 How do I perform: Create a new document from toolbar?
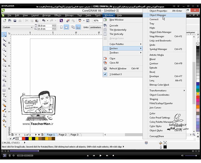point(5,21)
